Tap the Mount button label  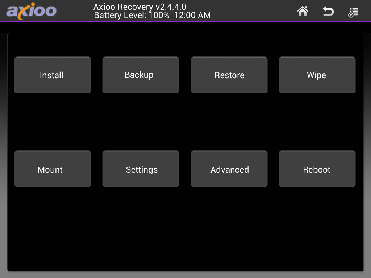click(x=50, y=170)
